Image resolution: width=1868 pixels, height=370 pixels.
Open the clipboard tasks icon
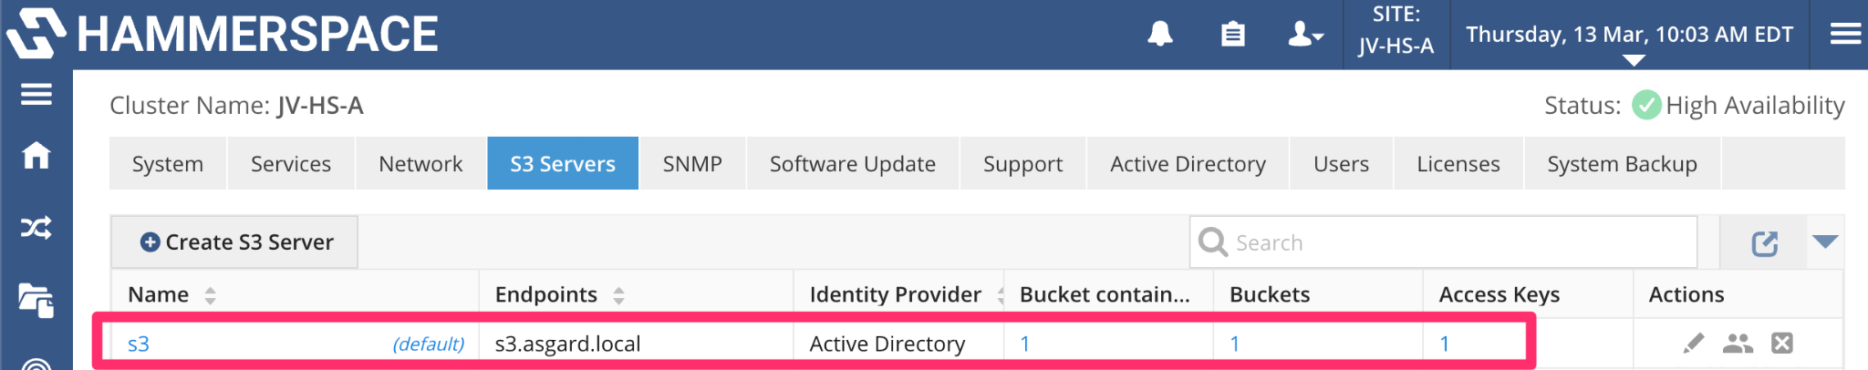[1233, 35]
